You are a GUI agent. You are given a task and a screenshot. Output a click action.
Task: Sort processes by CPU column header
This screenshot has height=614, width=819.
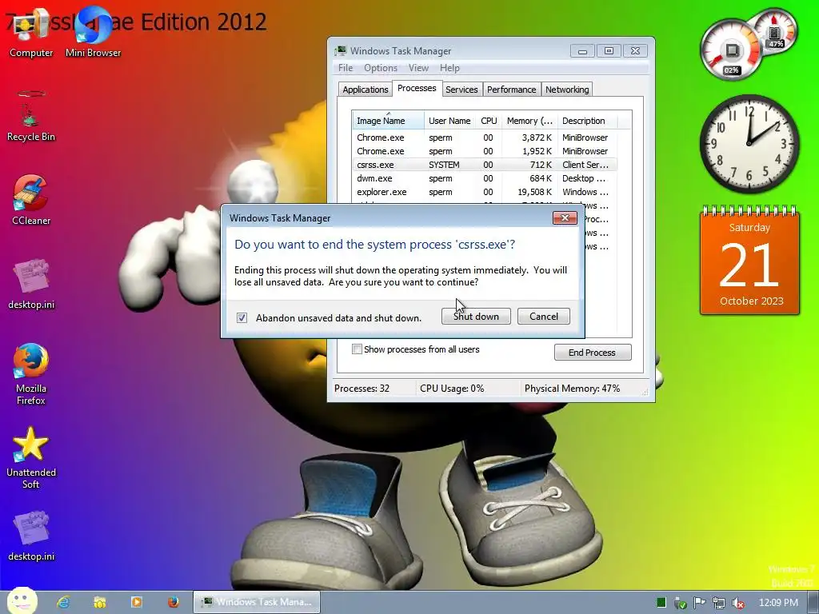pos(489,121)
